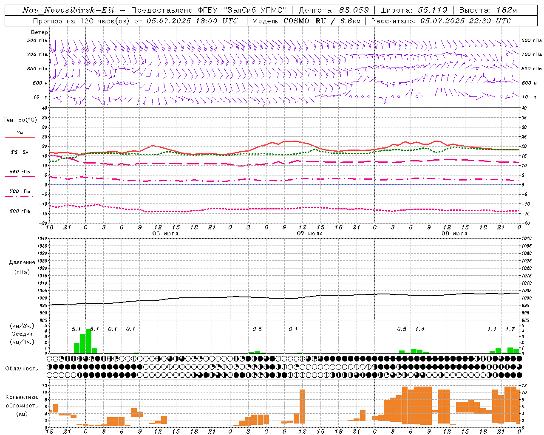Image resolution: width=544 pixels, height=435 pixels.
Task: Click the (мм/1ч.) precipitation unit label
Action: pyautogui.click(x=22, y=342)
